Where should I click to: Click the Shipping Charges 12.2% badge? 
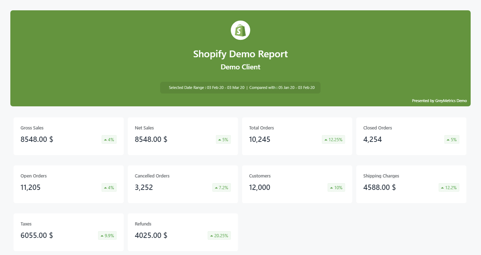(x=449, y=188)
